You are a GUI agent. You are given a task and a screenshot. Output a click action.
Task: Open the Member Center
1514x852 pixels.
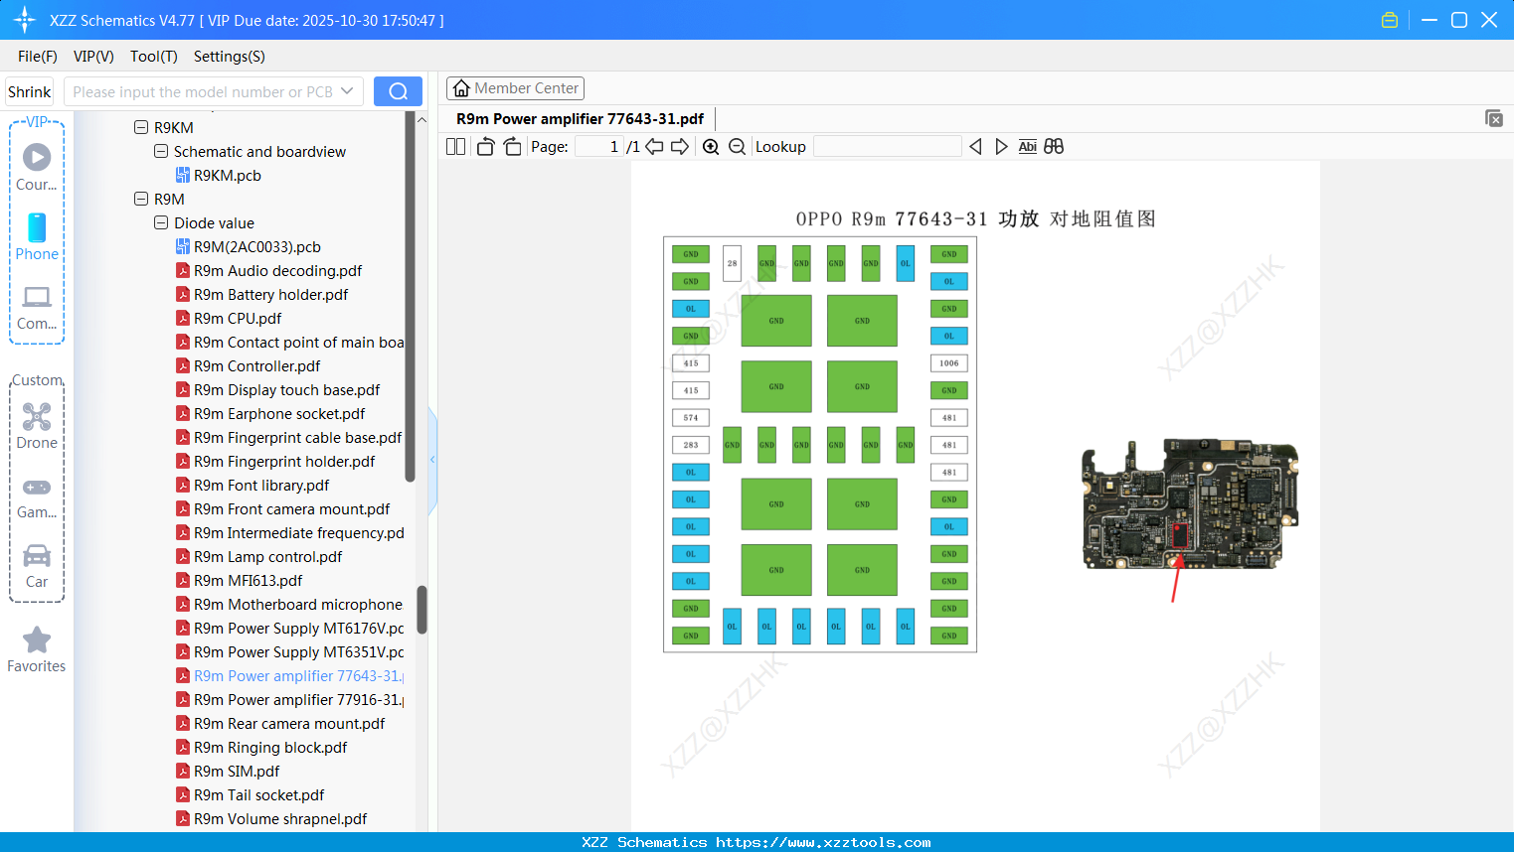[x=515, y=88]
